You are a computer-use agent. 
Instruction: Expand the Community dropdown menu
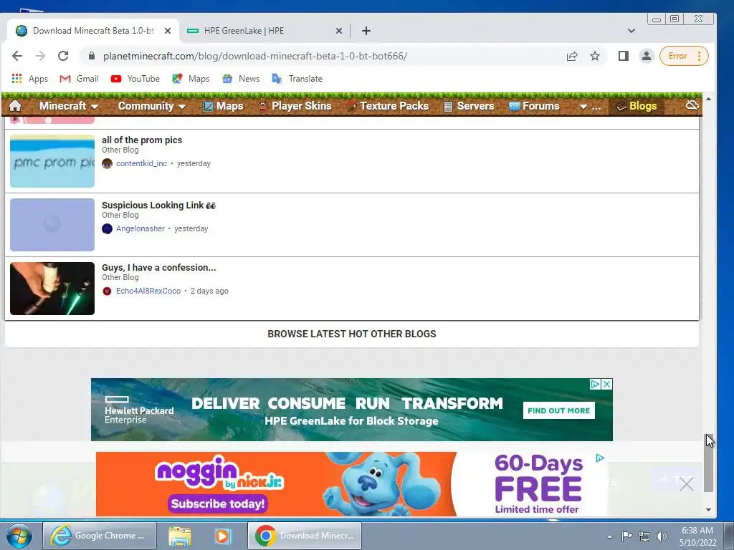coord(152,106)
